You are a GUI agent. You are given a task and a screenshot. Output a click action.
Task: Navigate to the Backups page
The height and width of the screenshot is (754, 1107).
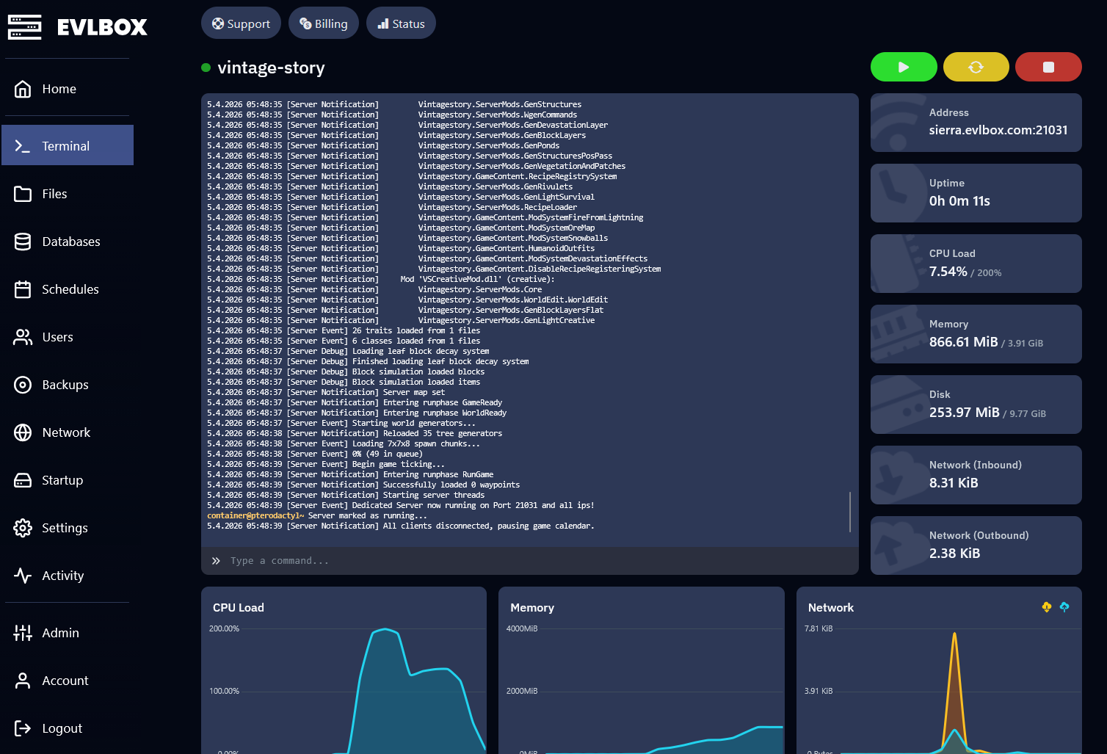[65, 385]
